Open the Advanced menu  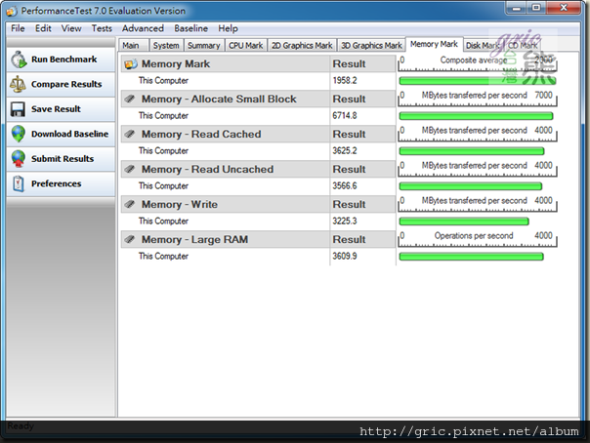[x=143, y=28]
